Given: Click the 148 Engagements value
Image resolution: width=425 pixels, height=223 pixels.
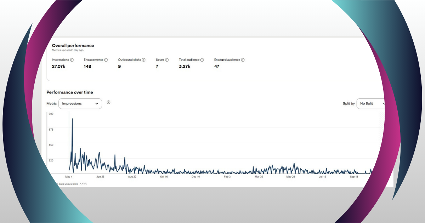Looking at the screenshot, I should (x=87, y=66).
